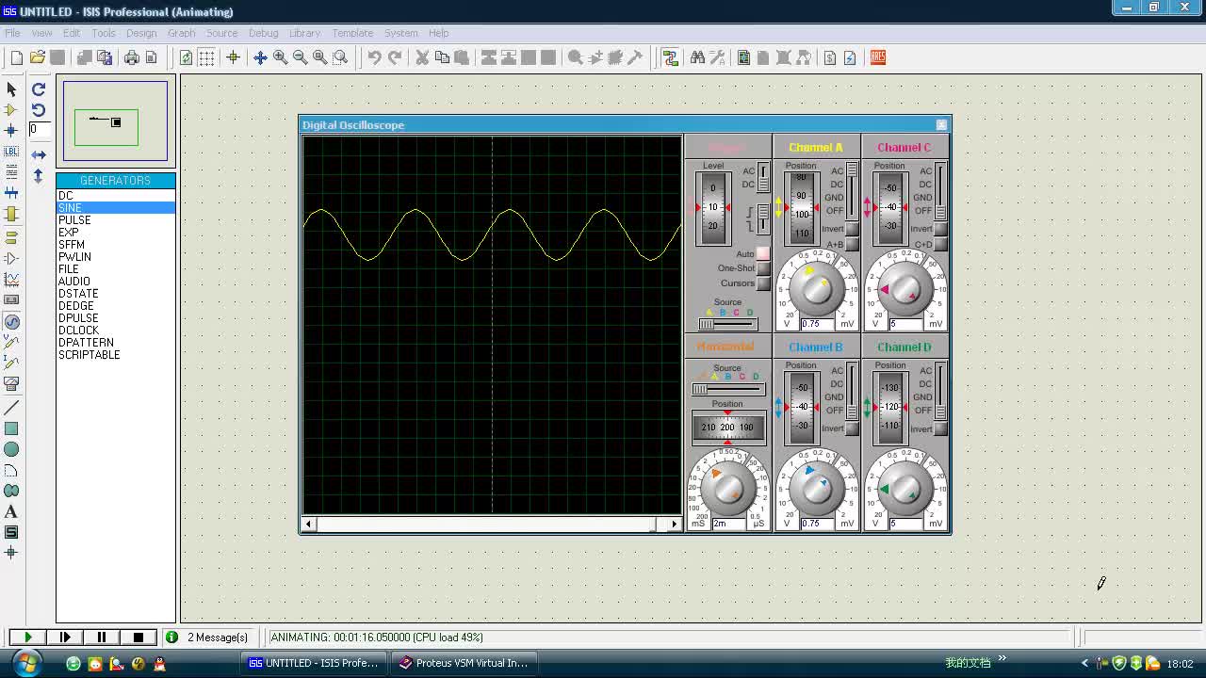Adjust Channel A coupling slider

click(x=852, y=190)
